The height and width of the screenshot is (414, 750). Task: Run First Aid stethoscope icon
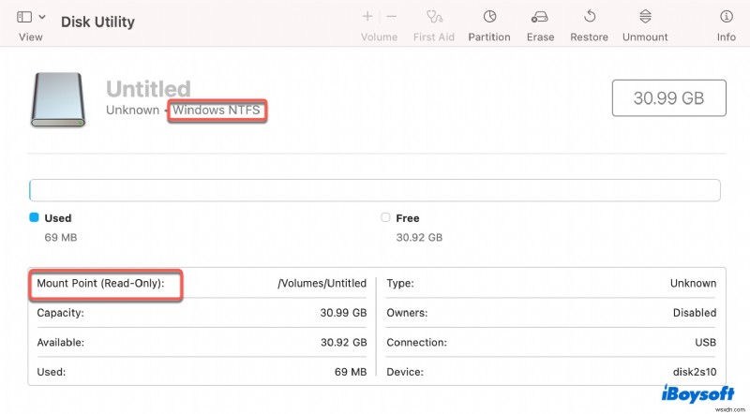(434, 17)
